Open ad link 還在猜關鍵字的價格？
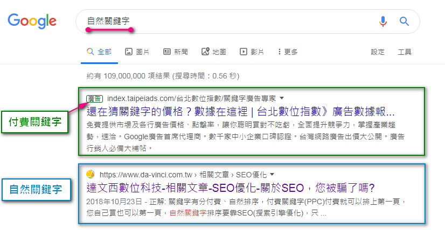Screen dimensions: 445x230 (x=240, y=112)
